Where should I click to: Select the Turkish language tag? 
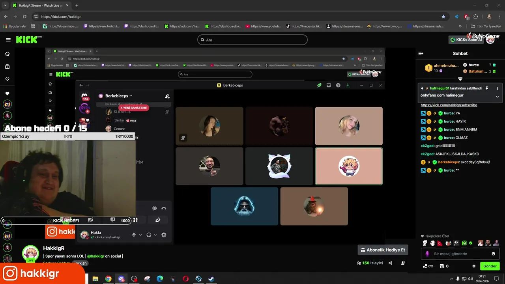click(80, 263)
